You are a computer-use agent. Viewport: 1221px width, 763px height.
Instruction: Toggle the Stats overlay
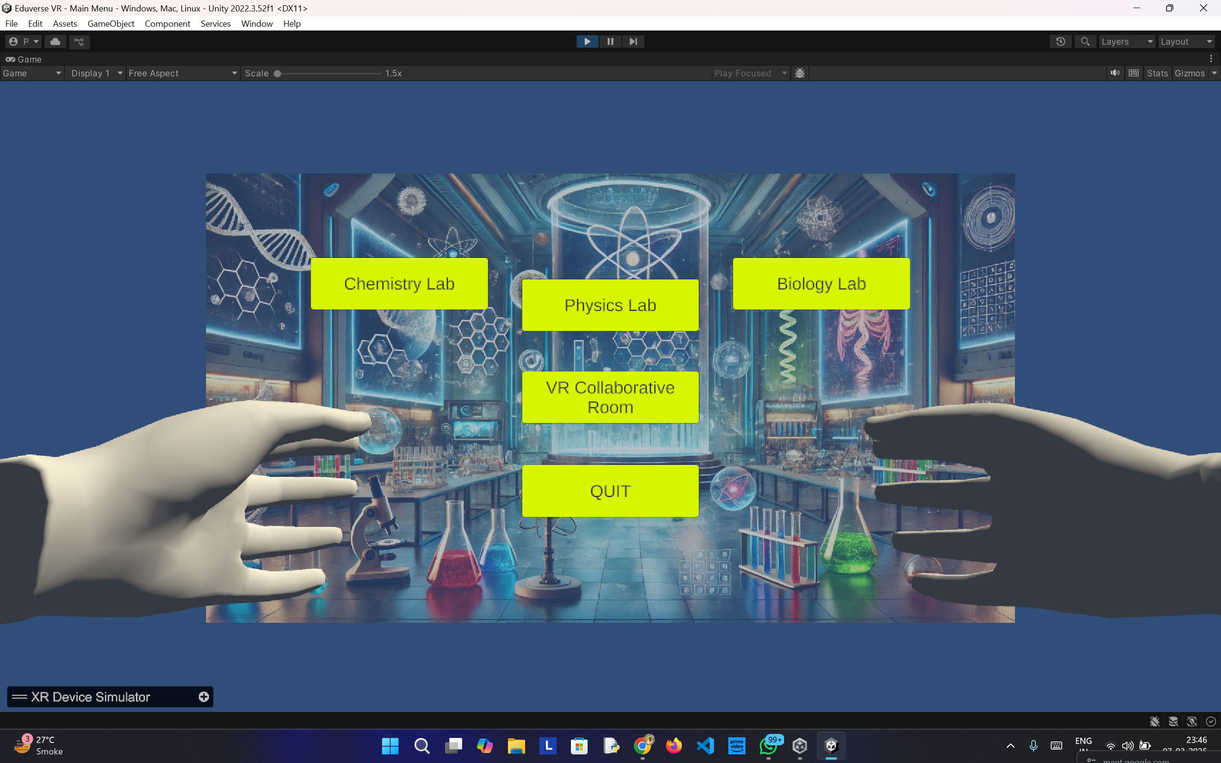[x=1157, y=73]
